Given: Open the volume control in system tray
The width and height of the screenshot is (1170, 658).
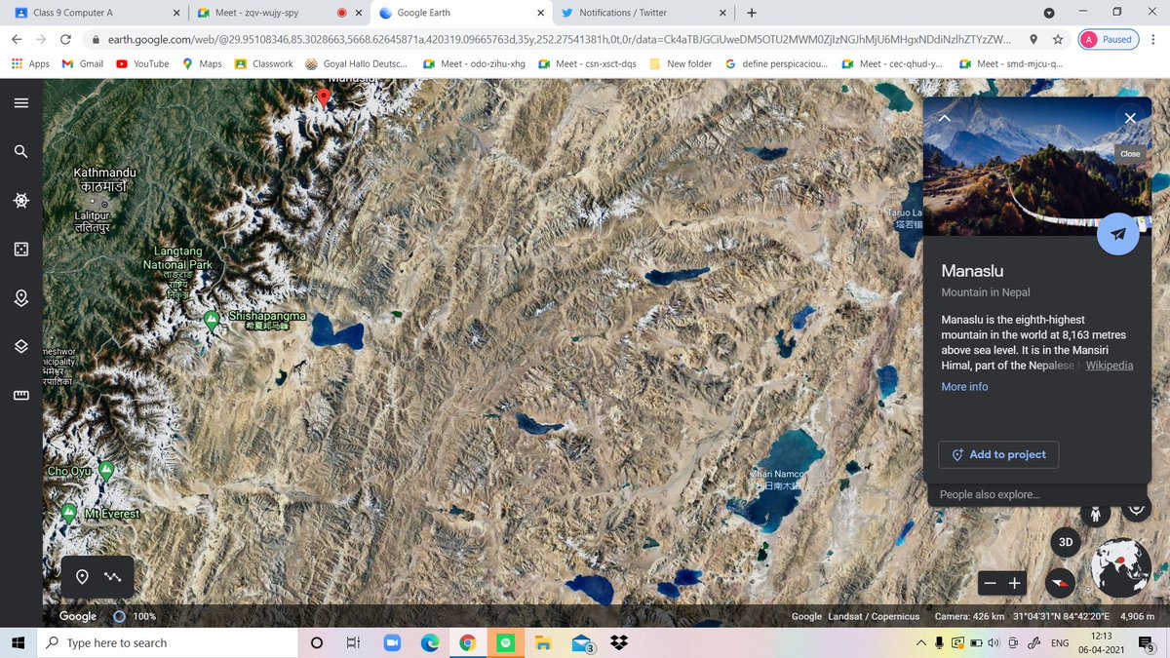Looking at the screenshot, I should [994, 642].
